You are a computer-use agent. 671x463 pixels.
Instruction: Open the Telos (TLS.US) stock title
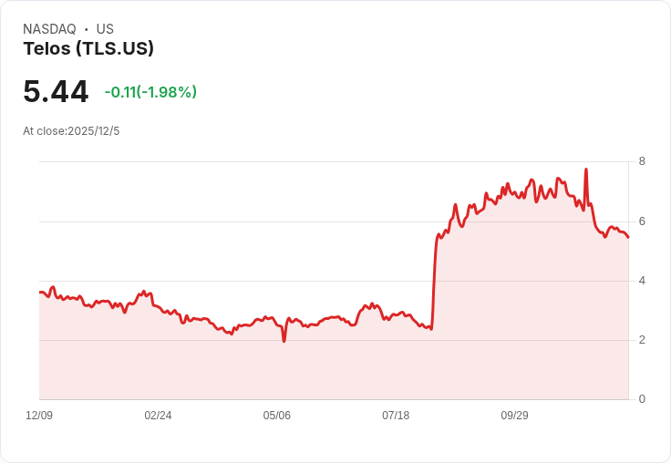click(88, 48)
